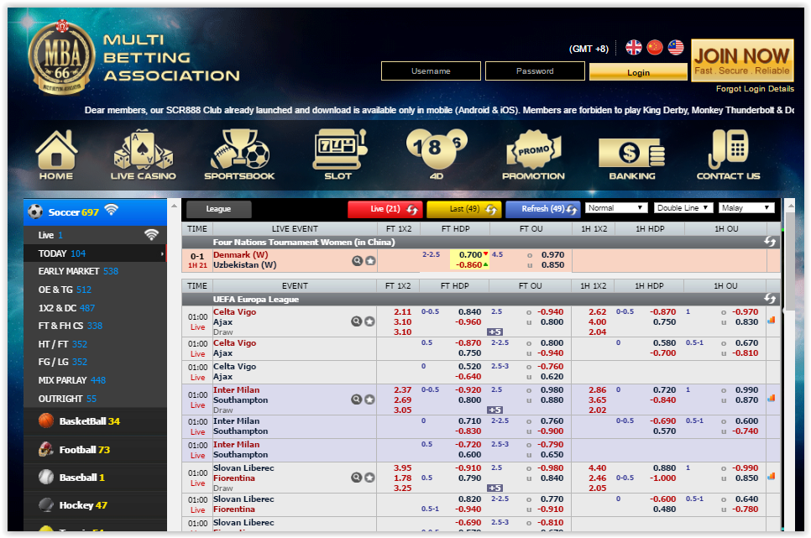Refresh the Four Nations Tournament Women section
This screenshot has height=538, width=811.
pyautogui.click(x=770, y=242)
